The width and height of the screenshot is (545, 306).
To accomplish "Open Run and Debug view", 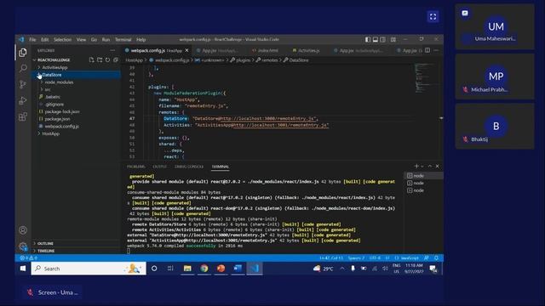I will point(23,100).
